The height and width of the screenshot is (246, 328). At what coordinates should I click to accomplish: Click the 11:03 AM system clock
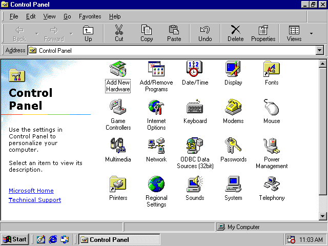(311, 239)
